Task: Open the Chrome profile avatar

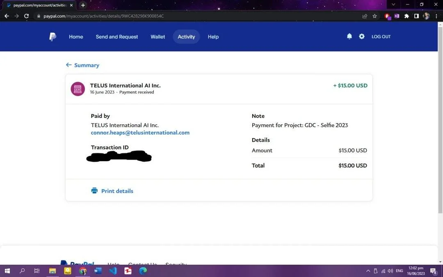Action: point(426,16)
